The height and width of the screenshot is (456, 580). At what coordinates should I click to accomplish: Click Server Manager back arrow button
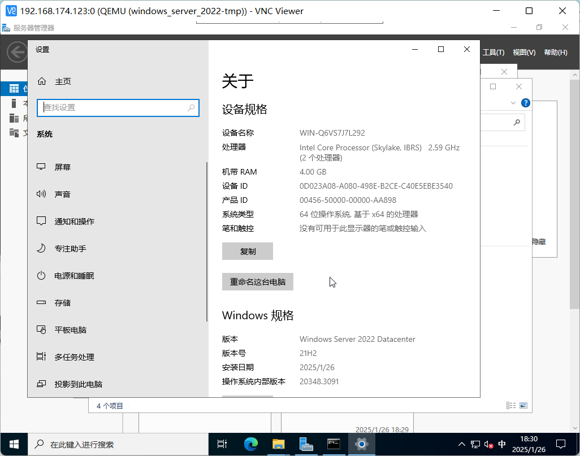click(17, 52)
